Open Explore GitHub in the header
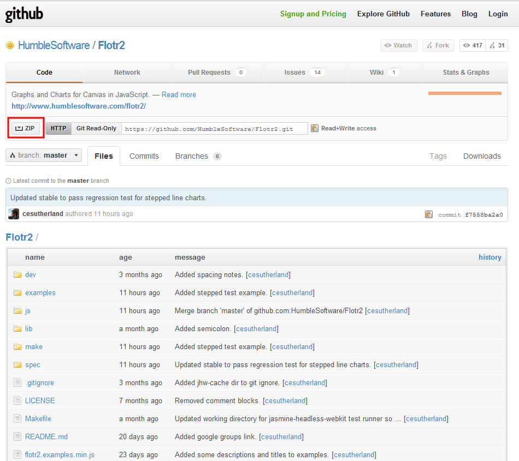The height and width of the screenshot is (461, 519). click(x=384, y=14)
